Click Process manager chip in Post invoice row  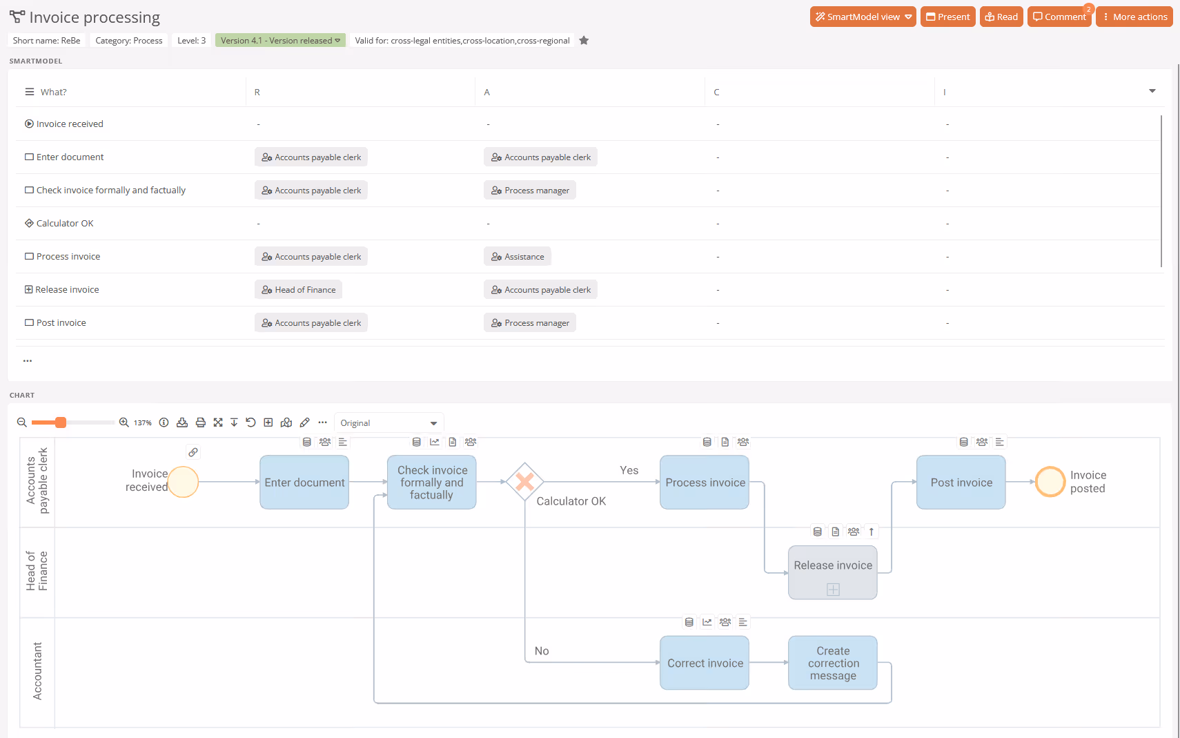pyautogui.click(x=530, y=323)
